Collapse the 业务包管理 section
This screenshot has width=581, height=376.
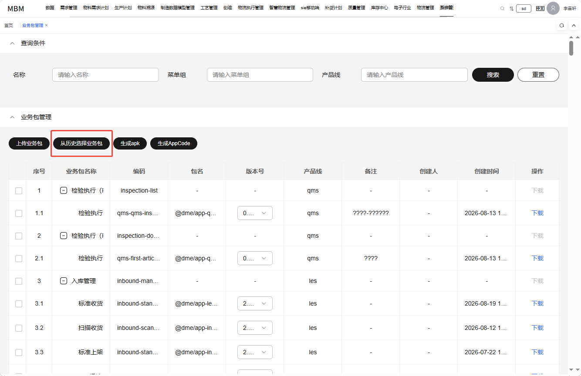[12, 117]
